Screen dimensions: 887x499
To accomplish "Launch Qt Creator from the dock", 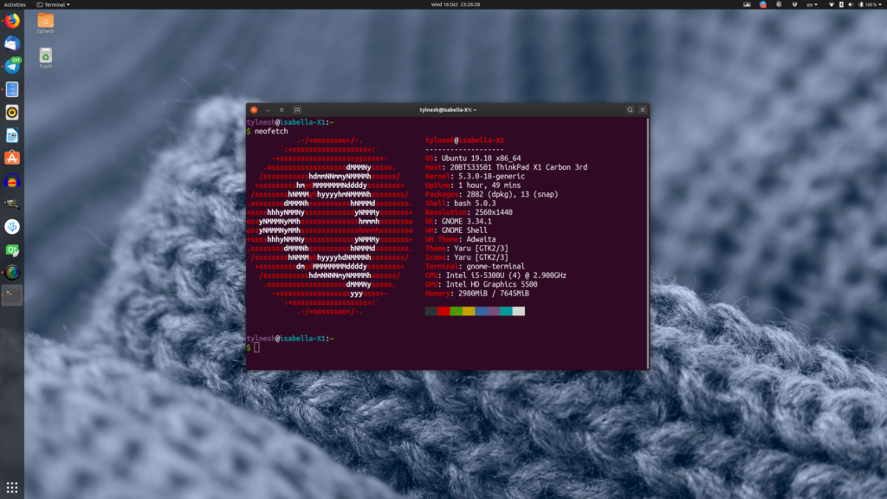I will point(12,249).
